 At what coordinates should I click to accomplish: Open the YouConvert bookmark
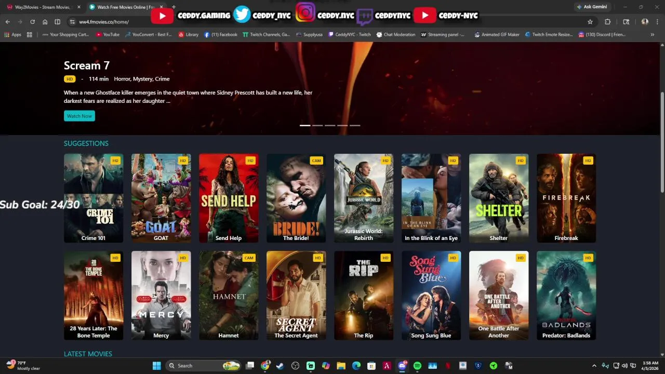[148, 35]
